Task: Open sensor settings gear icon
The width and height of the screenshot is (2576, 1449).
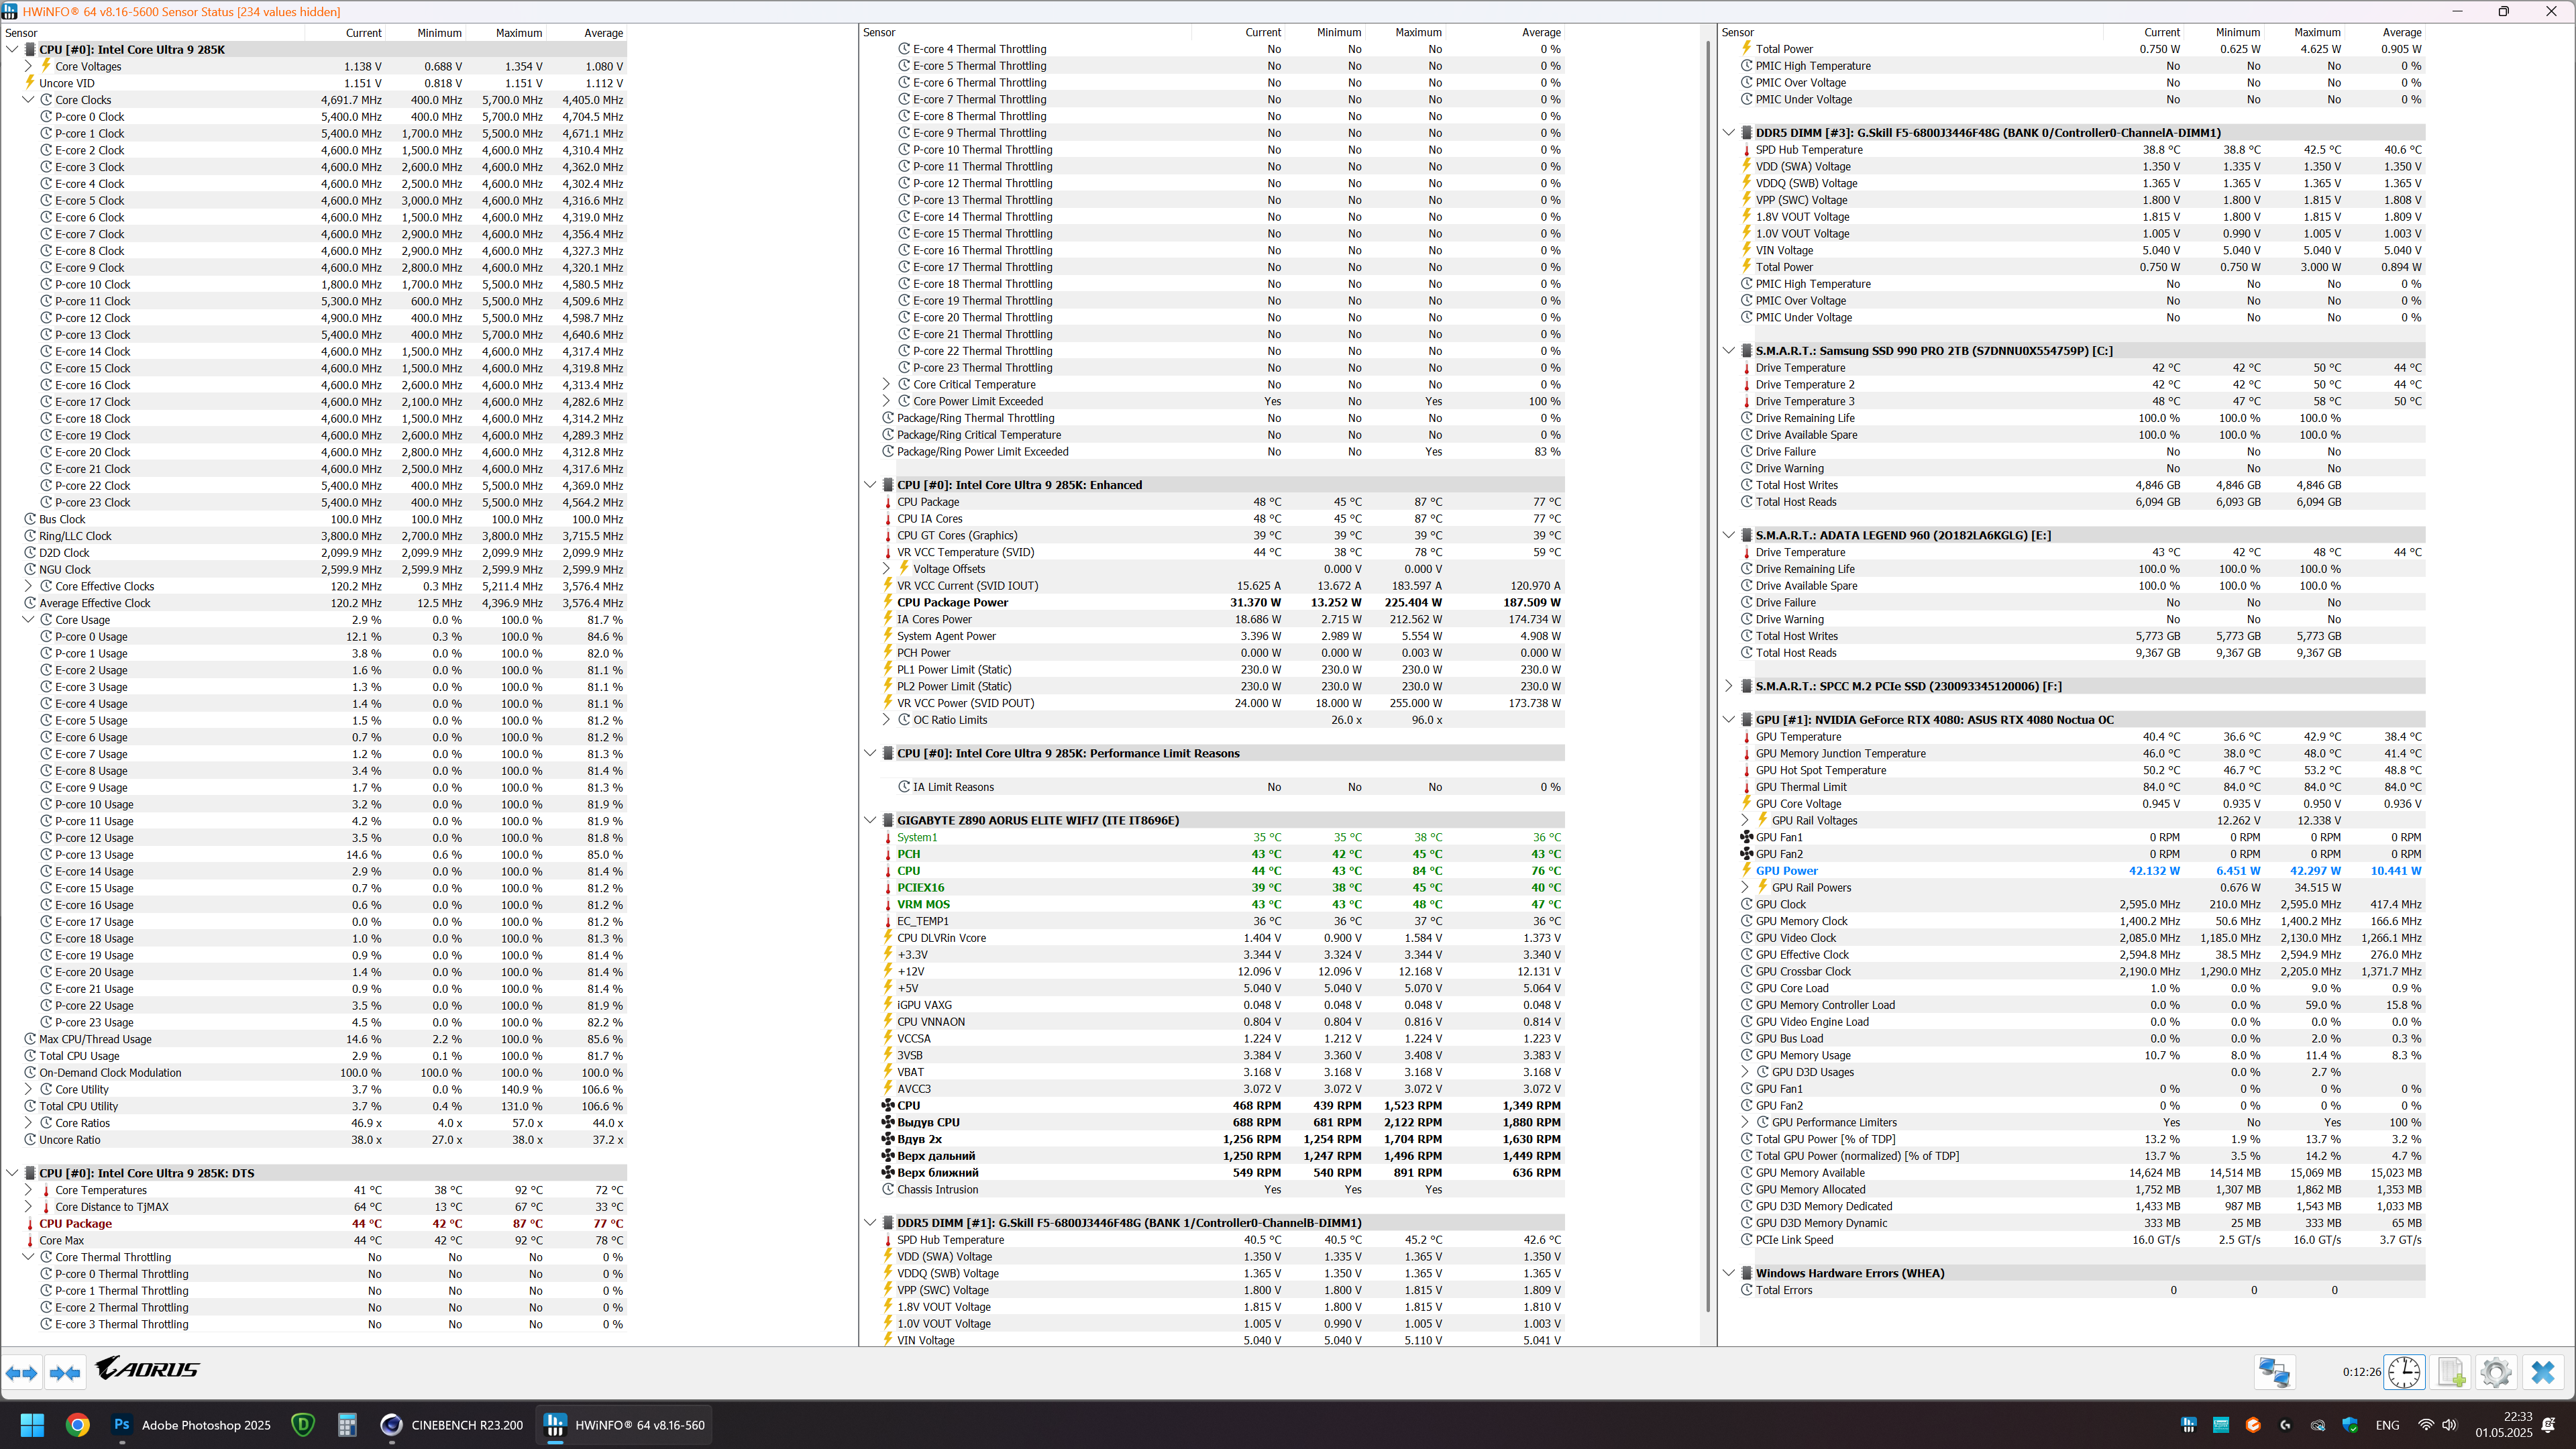Action: 2496,1372
